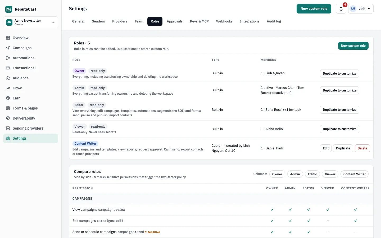Click New custom role in Roles card
Viewport: 381px width, 238px height.
(x=353, y=46)
